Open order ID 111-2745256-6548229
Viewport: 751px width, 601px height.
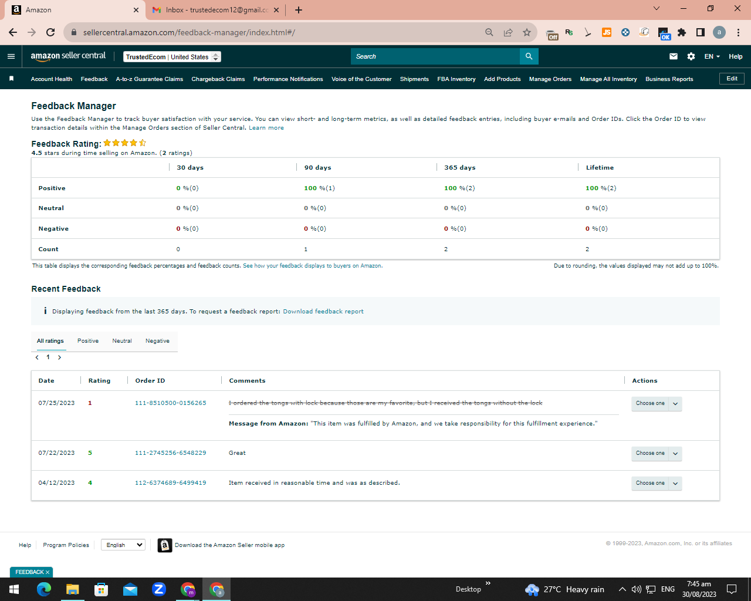[171, 453]
